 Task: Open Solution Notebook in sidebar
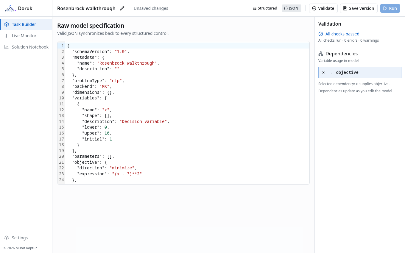tap(26, 47)
